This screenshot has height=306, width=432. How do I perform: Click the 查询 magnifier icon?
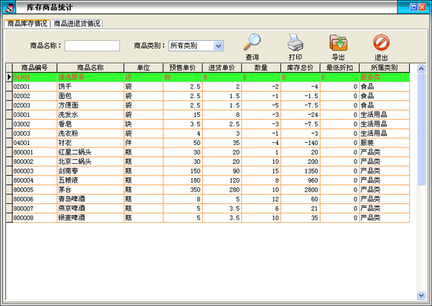[x=252, y=42]
